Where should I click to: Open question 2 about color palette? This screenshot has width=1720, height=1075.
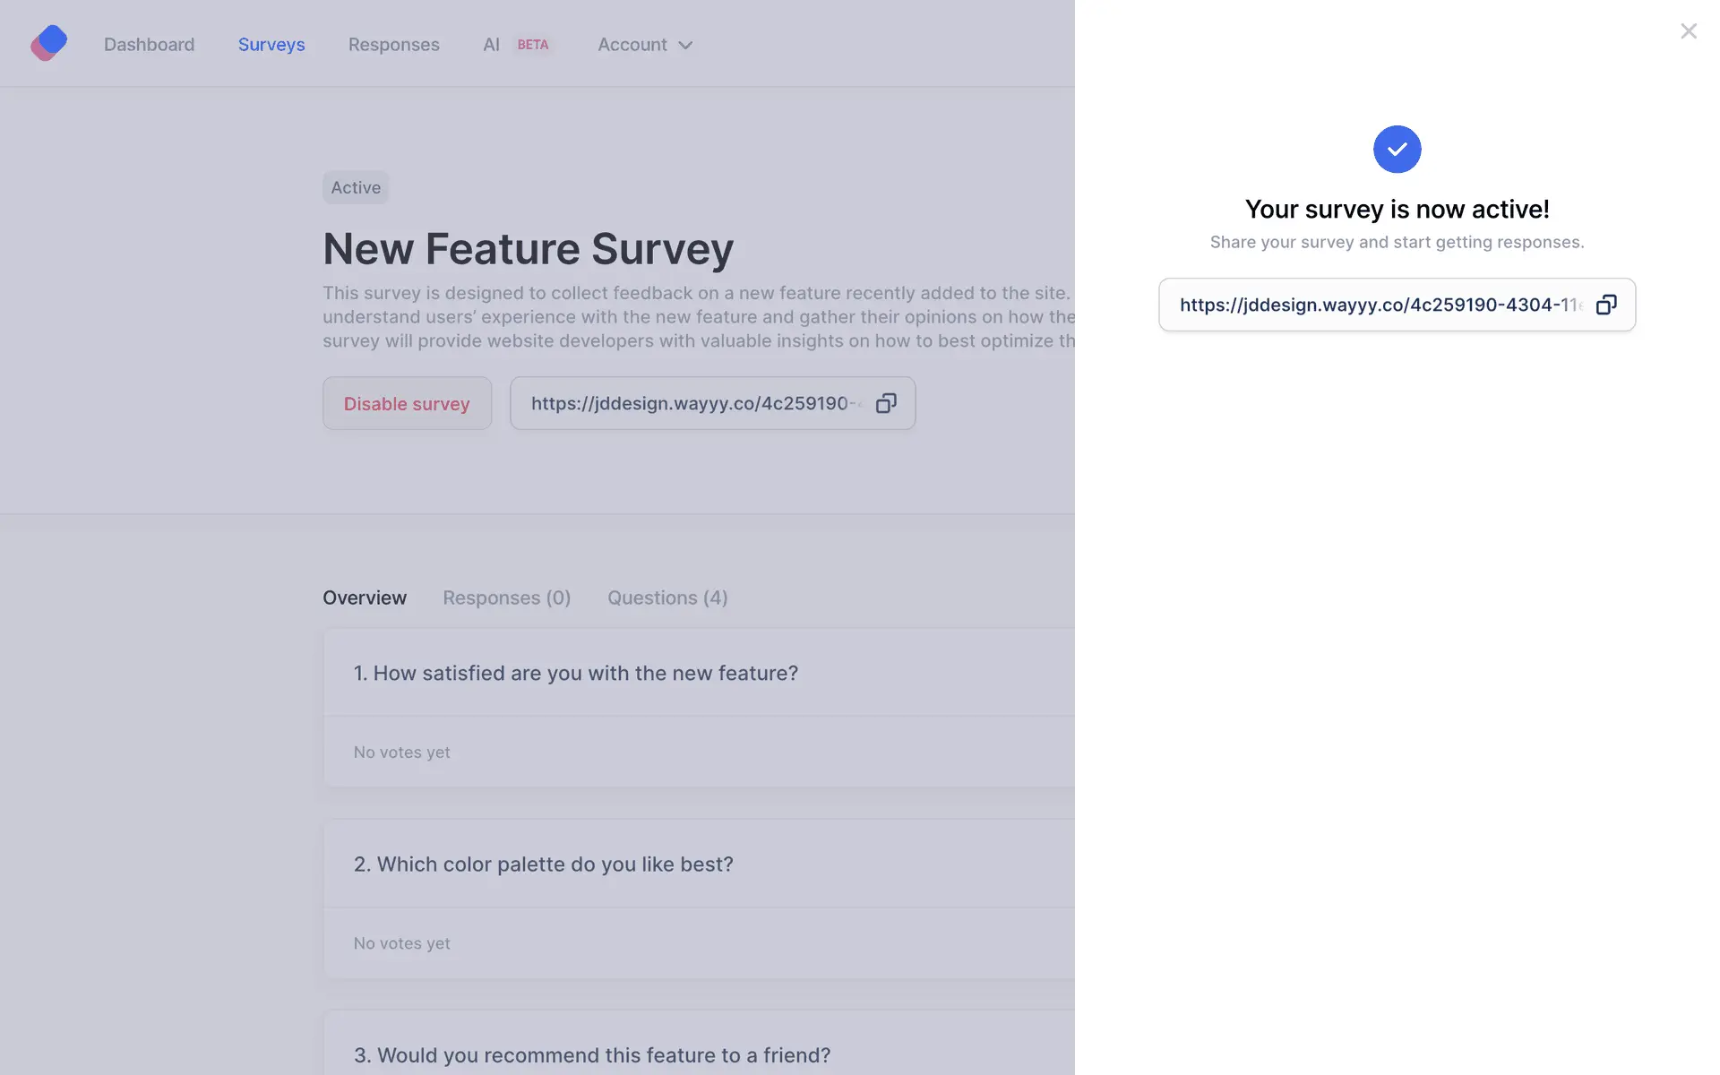click(543, 864)
